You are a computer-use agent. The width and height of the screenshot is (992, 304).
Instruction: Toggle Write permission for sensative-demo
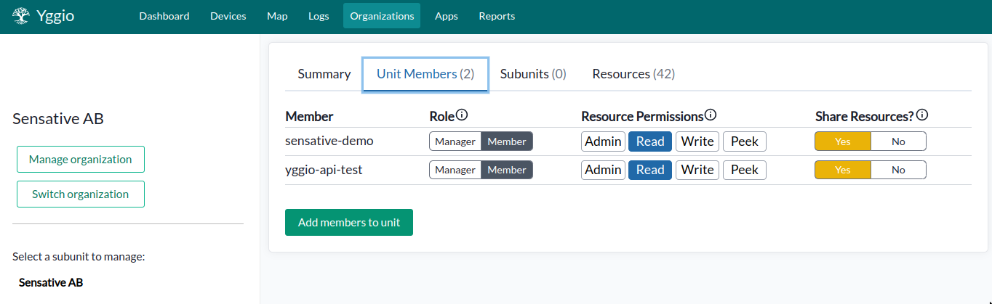point(697,141)
